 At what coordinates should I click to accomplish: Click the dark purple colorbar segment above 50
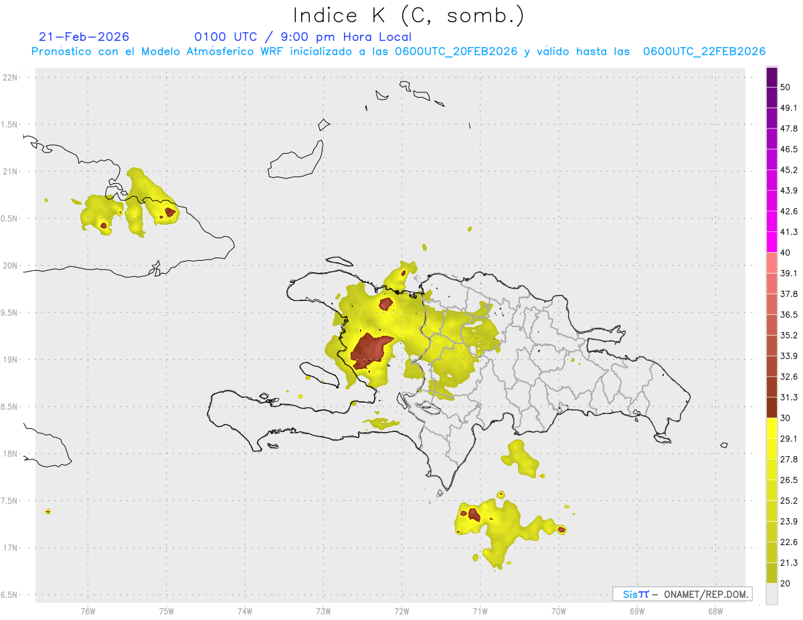click(x=772, y=78)
